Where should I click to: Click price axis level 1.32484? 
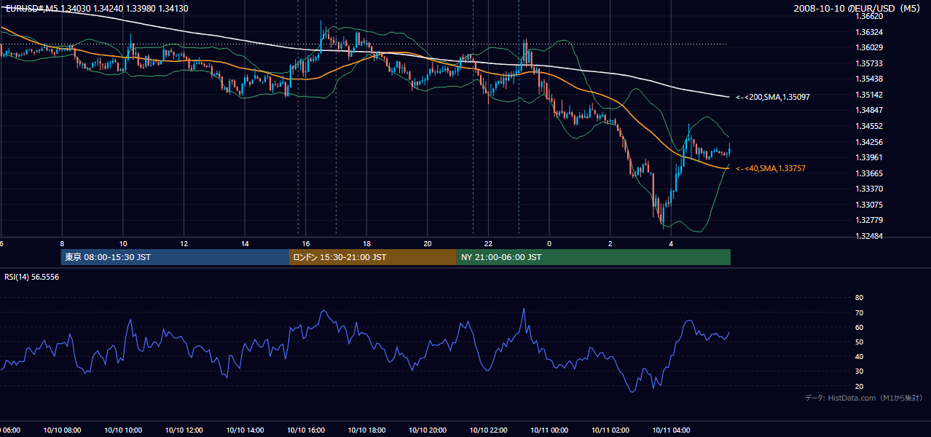tap(870, 236)
